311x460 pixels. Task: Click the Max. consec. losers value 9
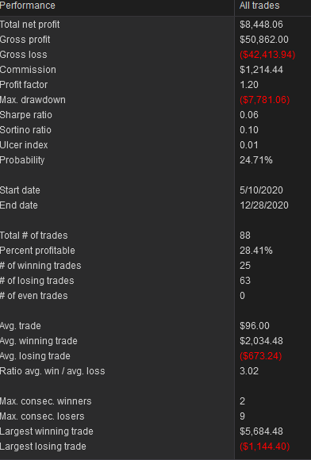[242, 416]
